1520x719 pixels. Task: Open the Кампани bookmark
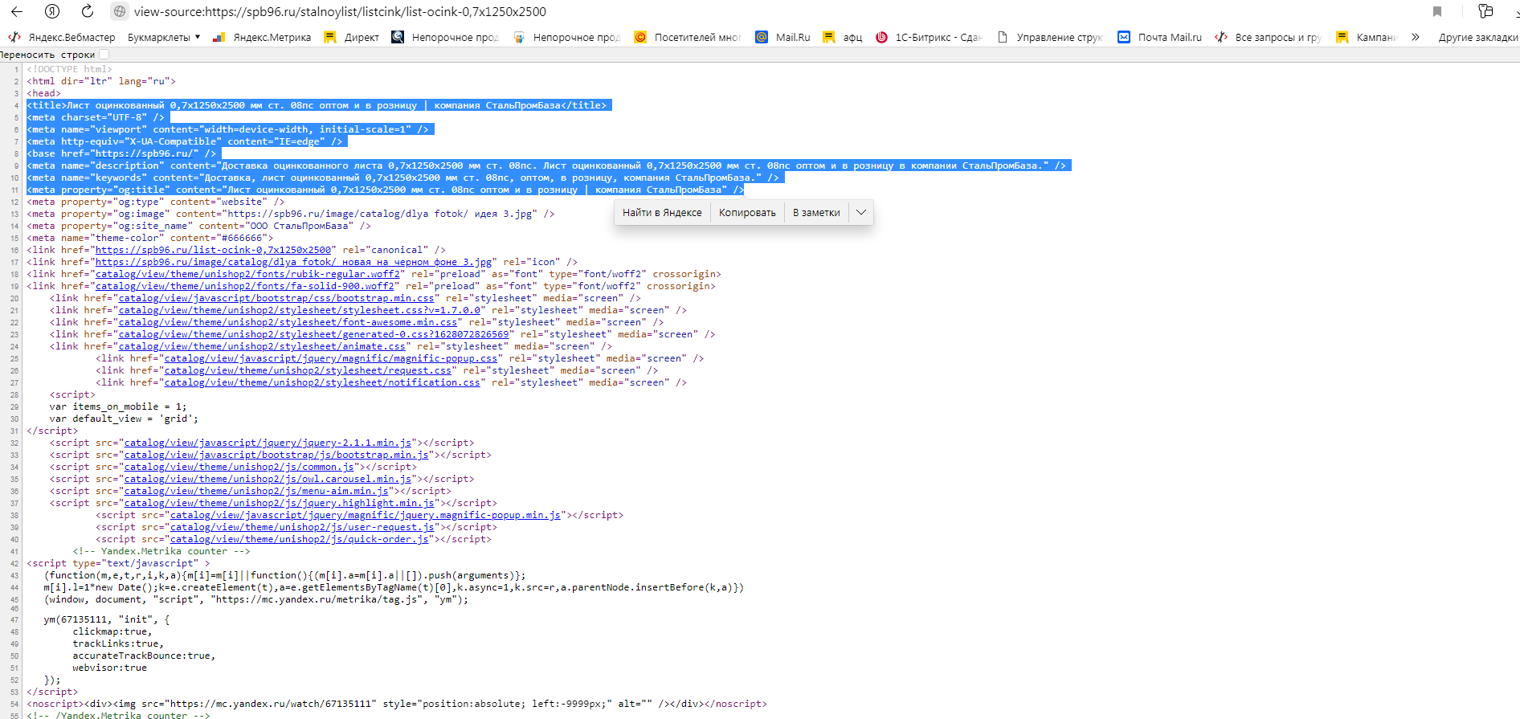1367,37
